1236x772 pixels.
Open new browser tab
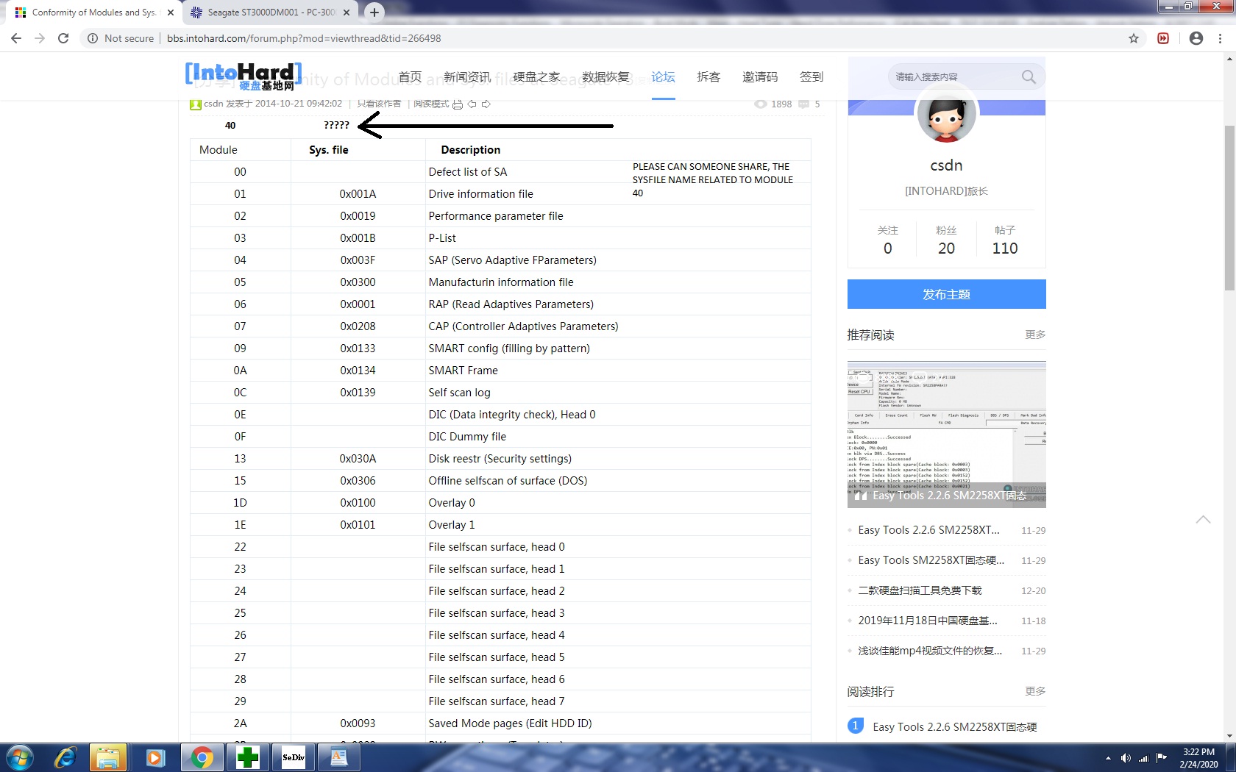pos(374,12)
